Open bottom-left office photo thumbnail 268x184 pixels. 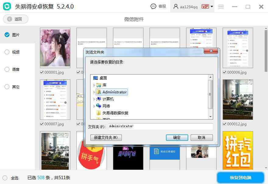pos(55,151)
